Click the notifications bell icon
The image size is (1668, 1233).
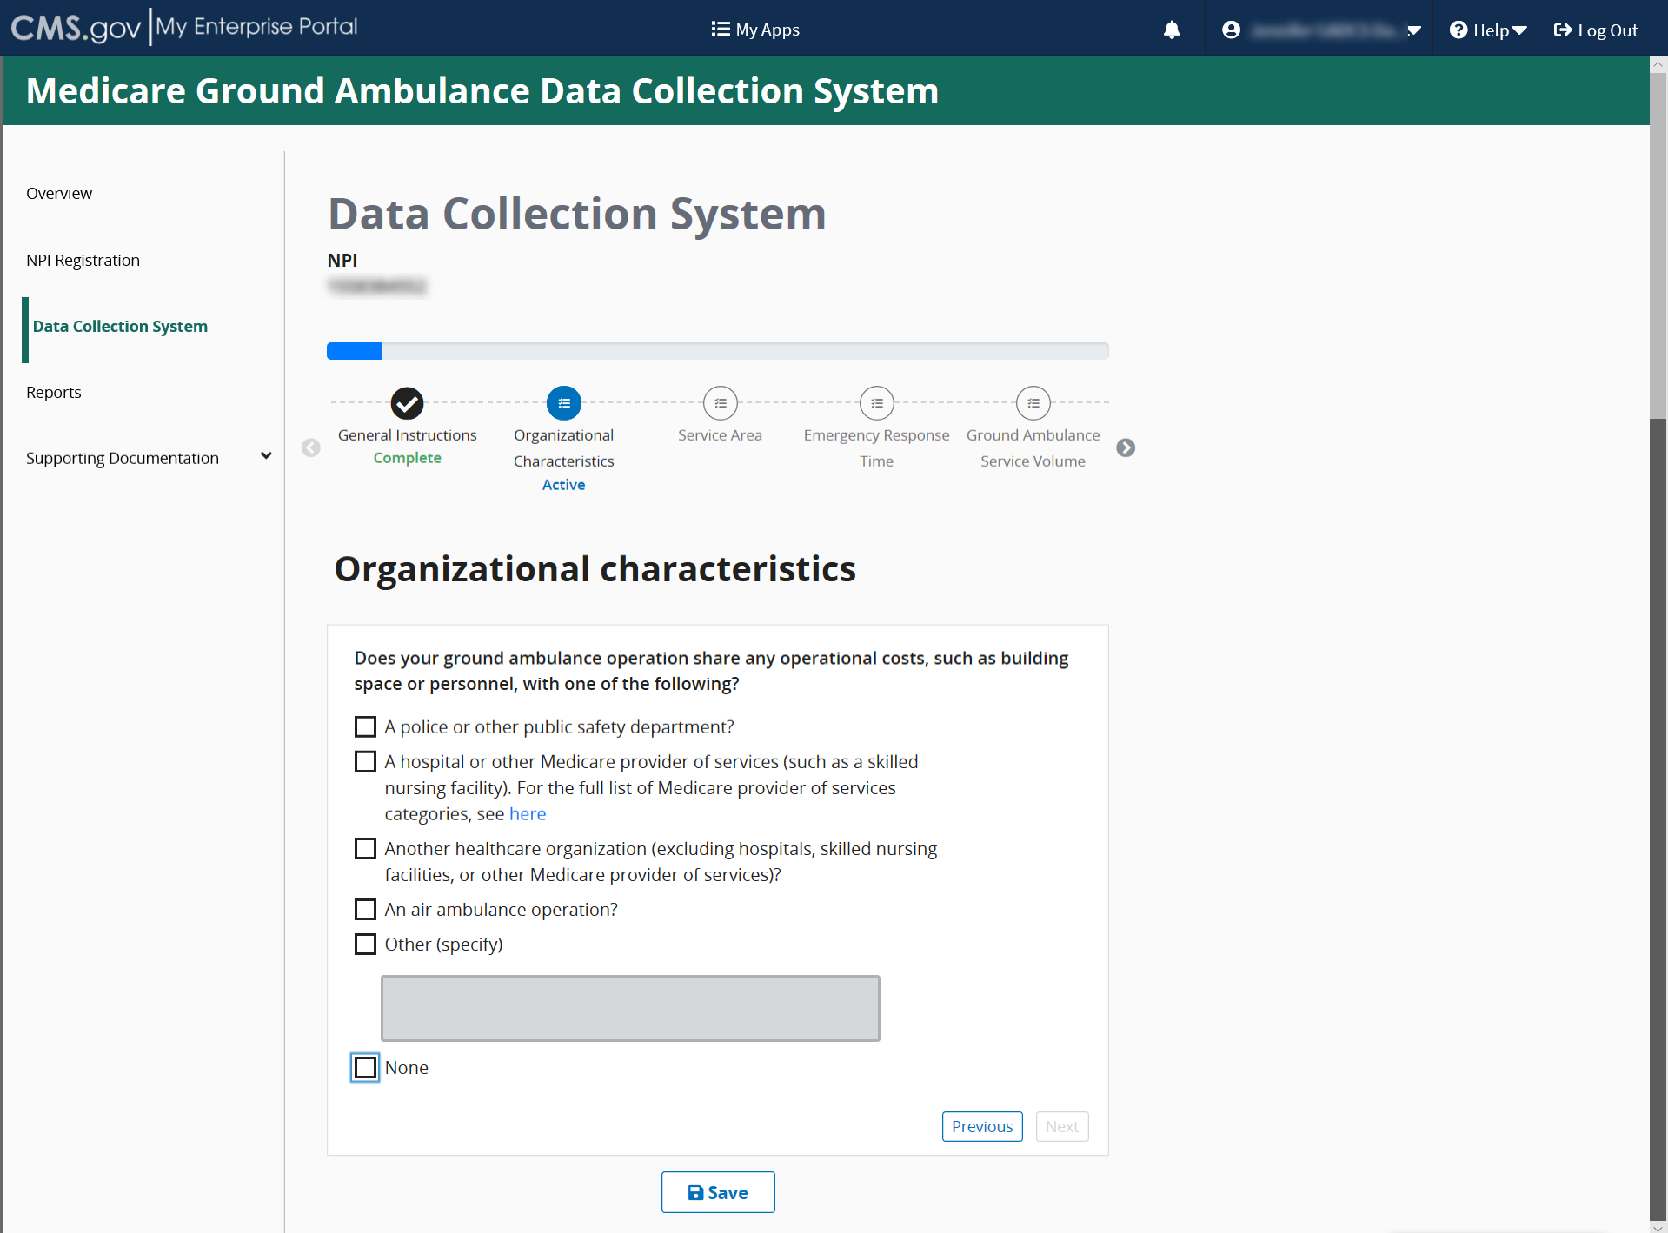click(x=1172, y=30)
